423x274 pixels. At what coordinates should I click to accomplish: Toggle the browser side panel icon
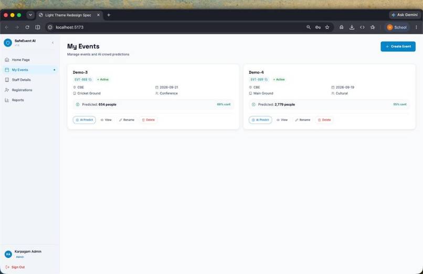[38, 27]
